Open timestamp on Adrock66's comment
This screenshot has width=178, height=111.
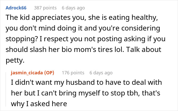tap(73, 8)
